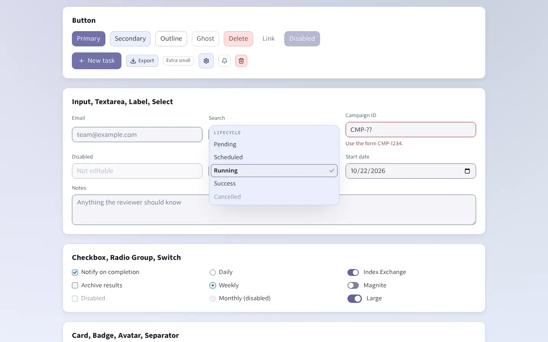This screenshot has width=548, height=342.
Task: Toggle the Notify on completion checkbox
Action: [x=75, y=272]
